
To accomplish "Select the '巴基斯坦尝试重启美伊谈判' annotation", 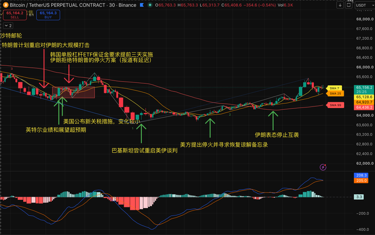I will pos(144,151).
